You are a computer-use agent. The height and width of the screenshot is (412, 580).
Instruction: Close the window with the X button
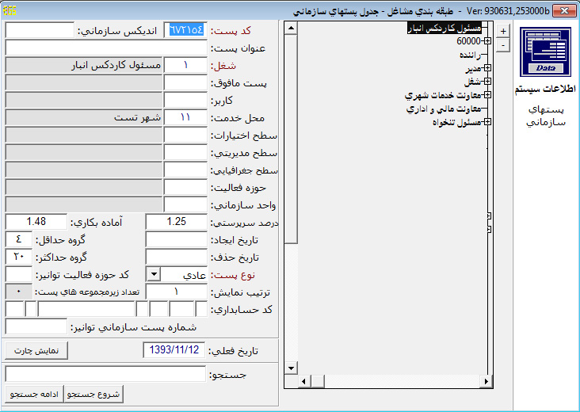(x=564, y=11)
